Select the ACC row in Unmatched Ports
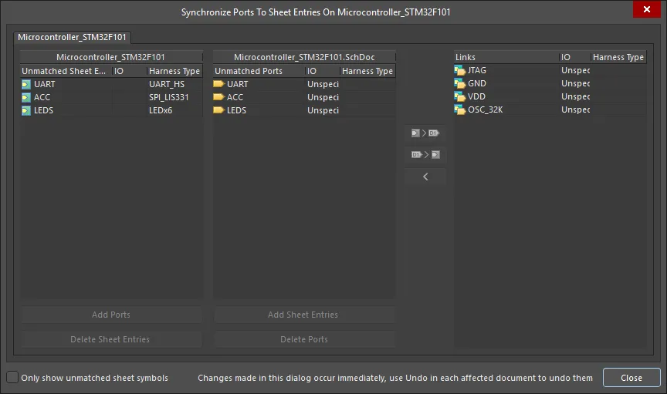This screenshot has height=394, width=667. click(x=303, y=97)
